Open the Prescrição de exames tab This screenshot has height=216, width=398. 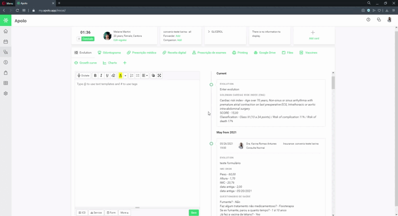pos(209,53)
